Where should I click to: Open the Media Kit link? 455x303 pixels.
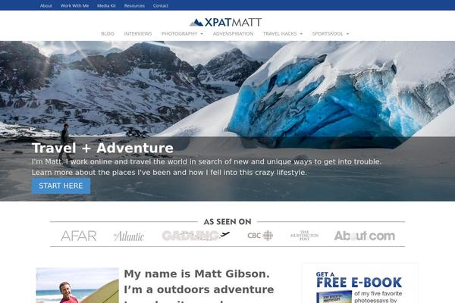[106, 5]
